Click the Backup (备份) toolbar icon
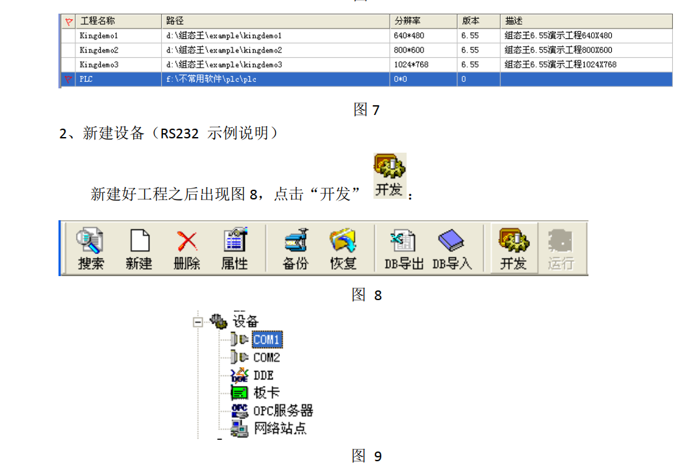The width and height of the screenshot is (695, 471). [295, 249]
